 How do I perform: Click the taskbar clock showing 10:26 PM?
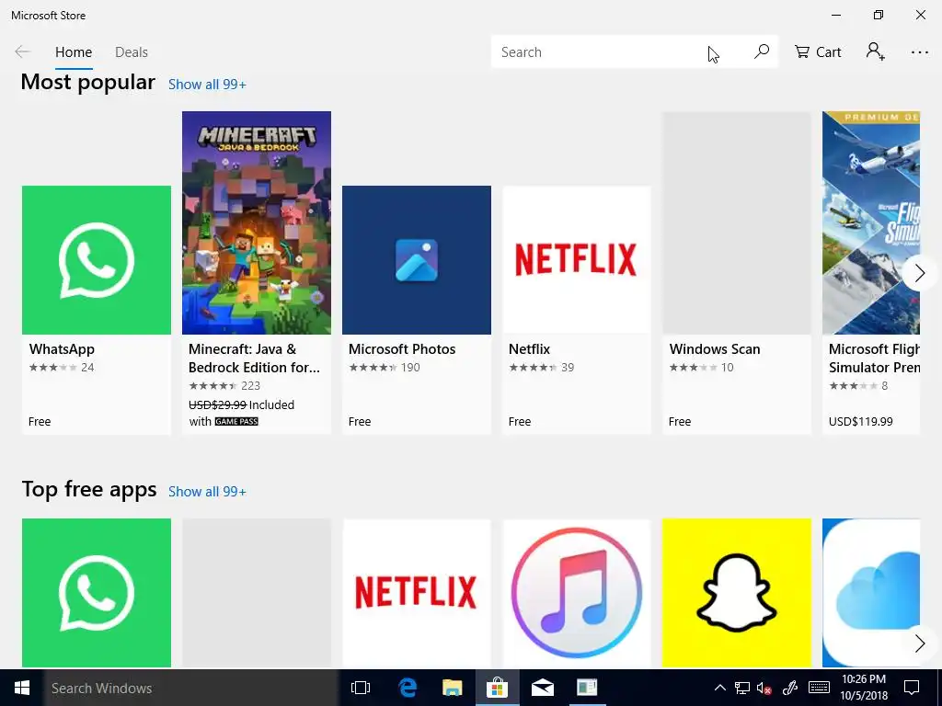pos(864,688)
